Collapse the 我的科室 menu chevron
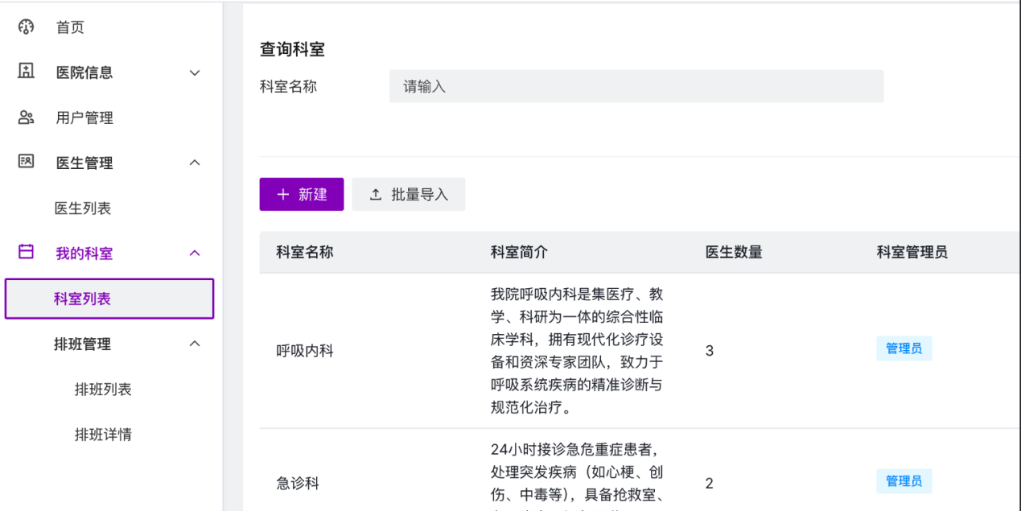This screenshot has width=1021, height=511. (195, 253)
